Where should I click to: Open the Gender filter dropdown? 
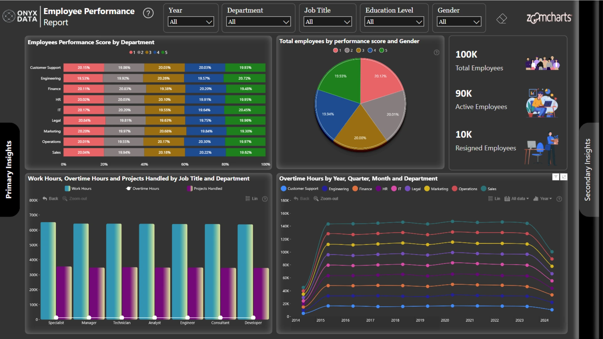point(459,22)
